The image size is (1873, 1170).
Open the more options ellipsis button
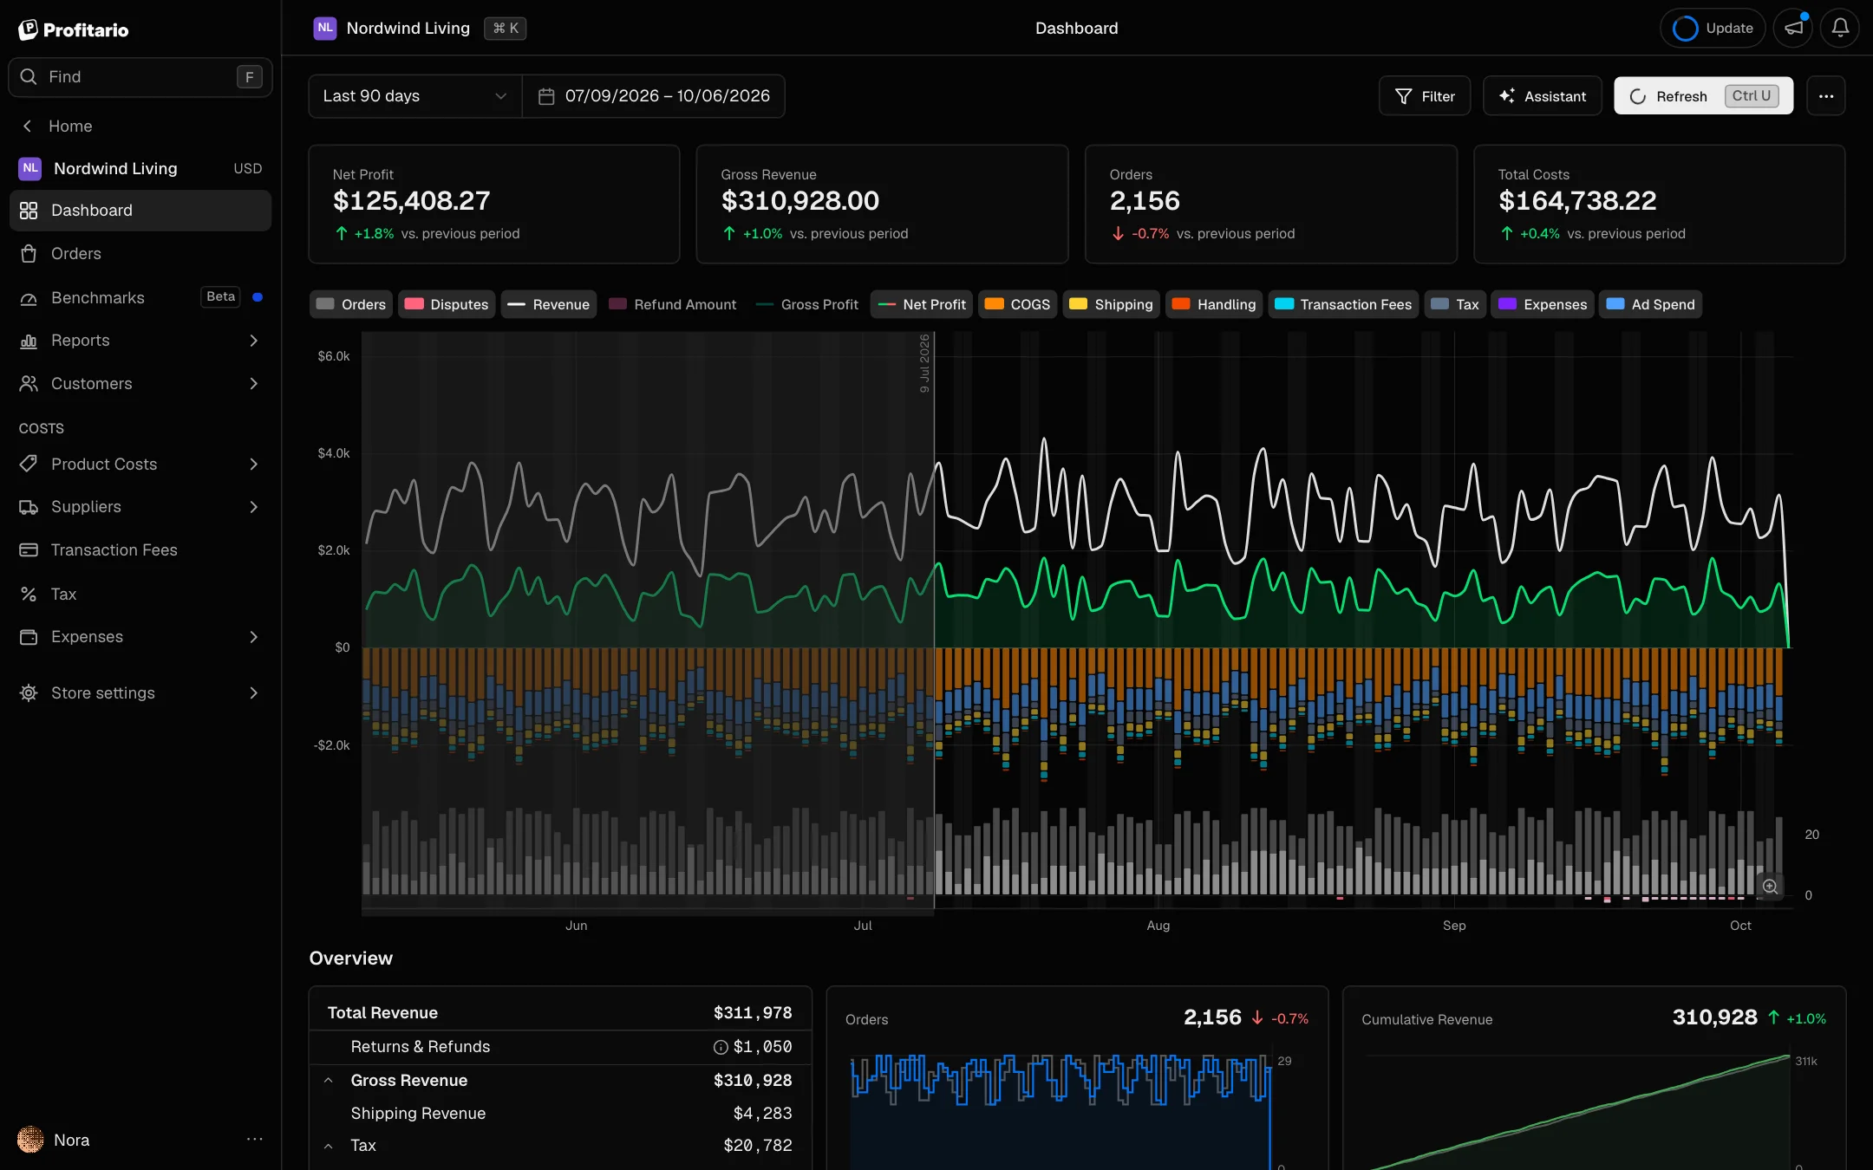pos(1826,96)
